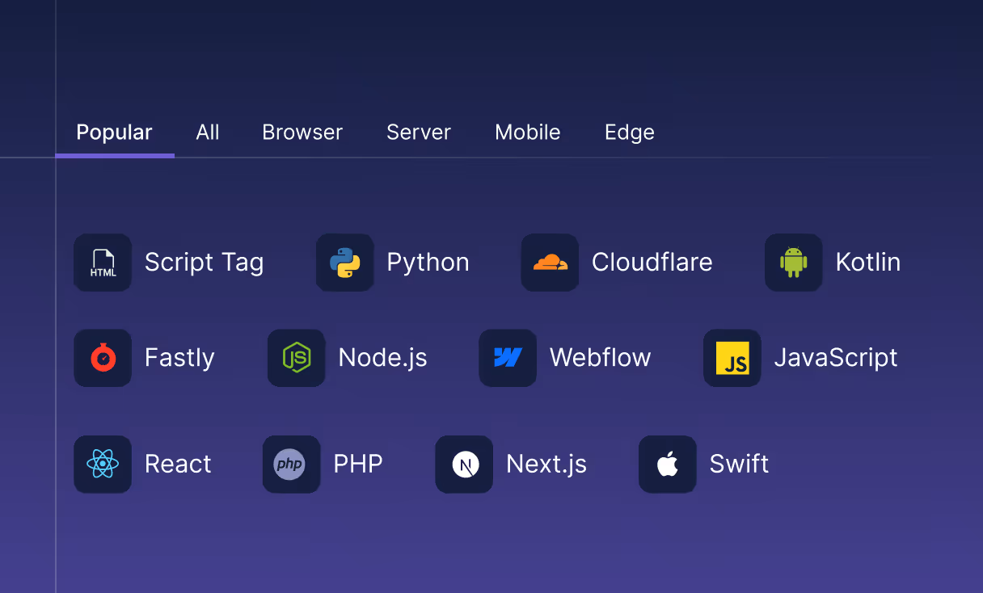Select the React atom icon
The width and height of the screenshot is (983, 593).
tap(103, 465)
